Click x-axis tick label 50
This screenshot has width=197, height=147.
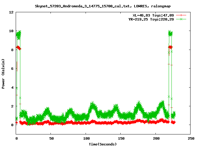(x=51, y=138)
